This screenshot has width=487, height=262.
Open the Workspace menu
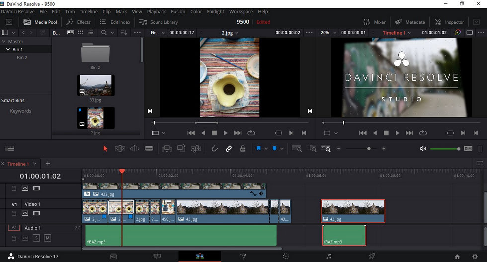click(241, 12)
